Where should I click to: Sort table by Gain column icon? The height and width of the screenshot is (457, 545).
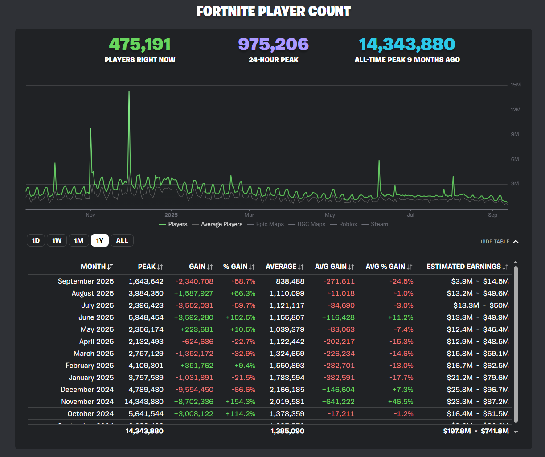210,267
